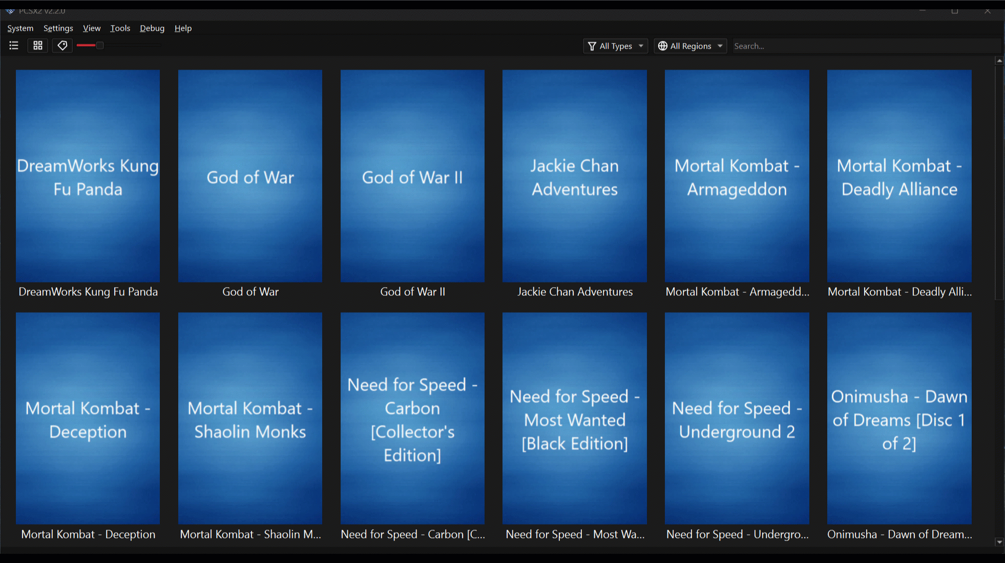Toggle show titles tag button

click(x=62, y=46)
